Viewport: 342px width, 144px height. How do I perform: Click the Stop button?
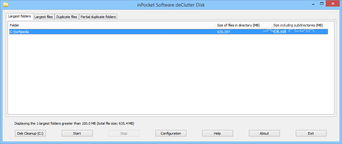[x=124, y=133]
